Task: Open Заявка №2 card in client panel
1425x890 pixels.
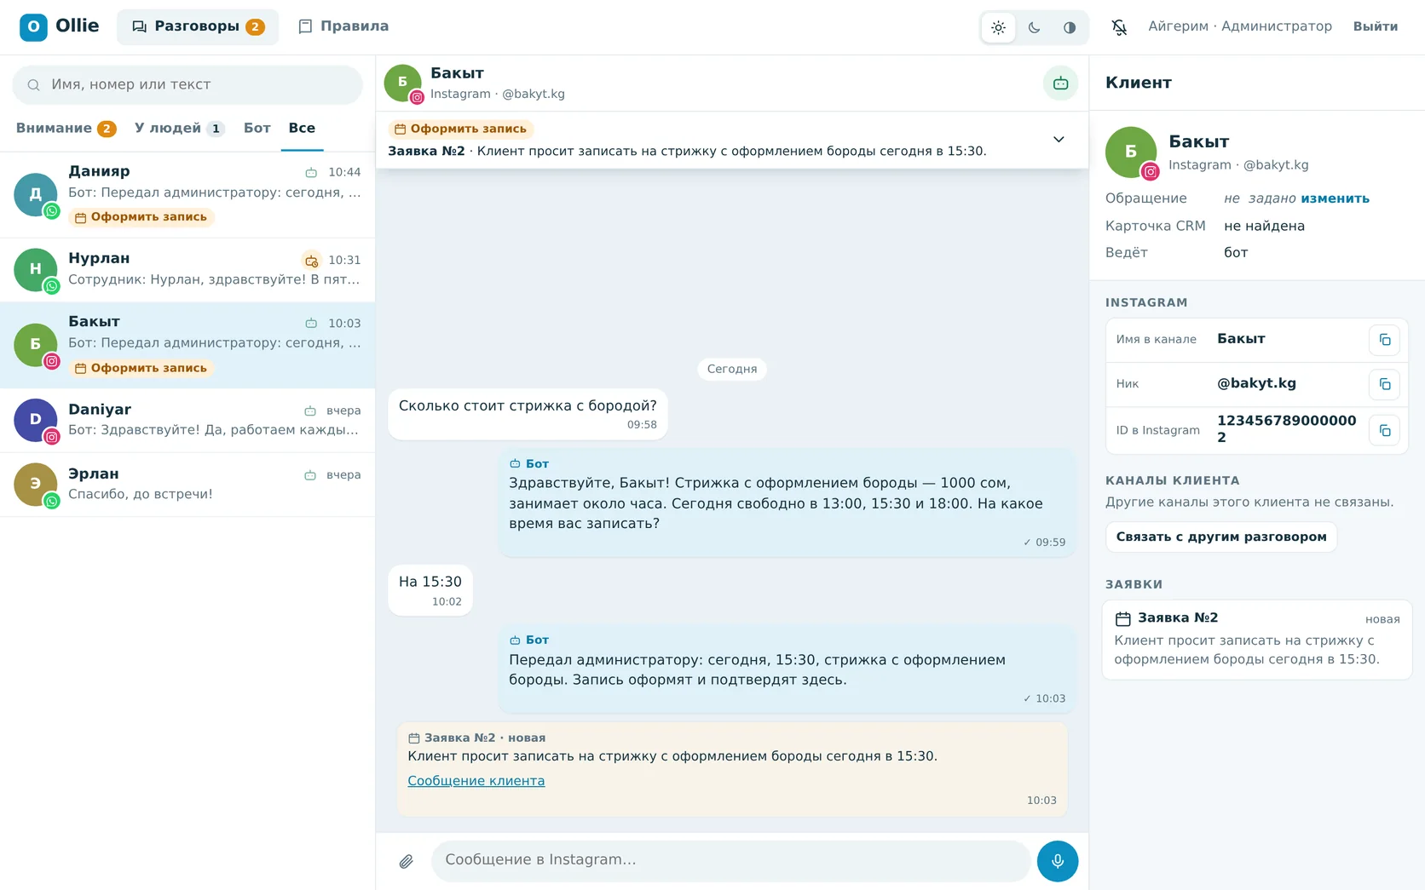Action: pyautogui.click(x=1257, y=640)
